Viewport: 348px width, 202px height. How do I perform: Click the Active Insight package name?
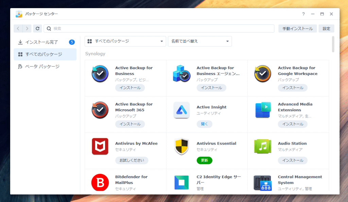pos(211,107)
